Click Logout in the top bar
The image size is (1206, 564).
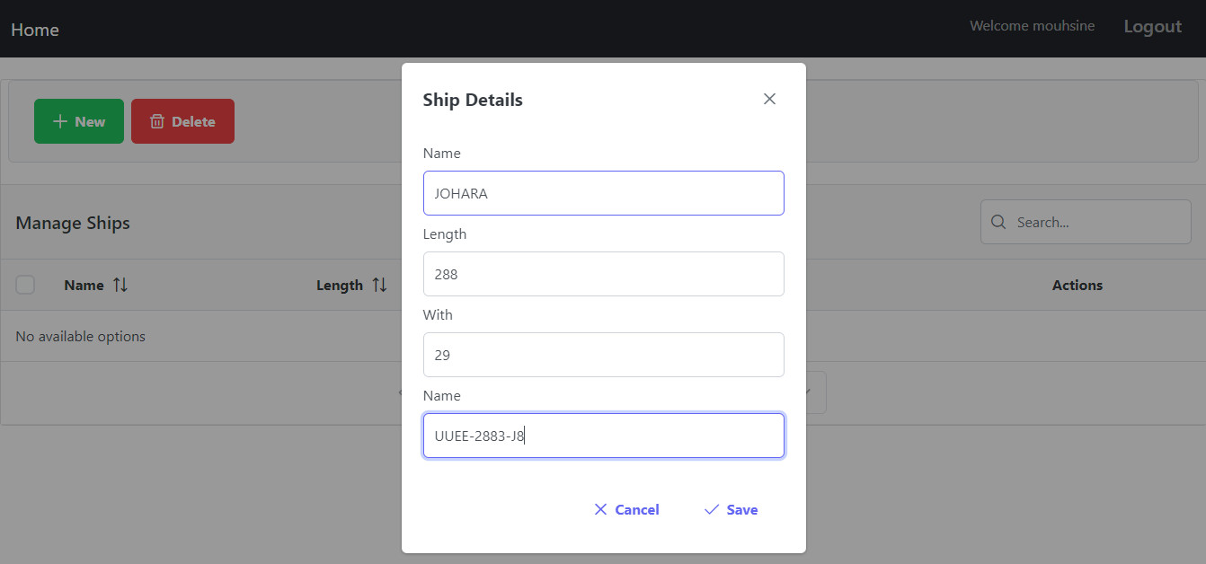(x=1152, y=27)
